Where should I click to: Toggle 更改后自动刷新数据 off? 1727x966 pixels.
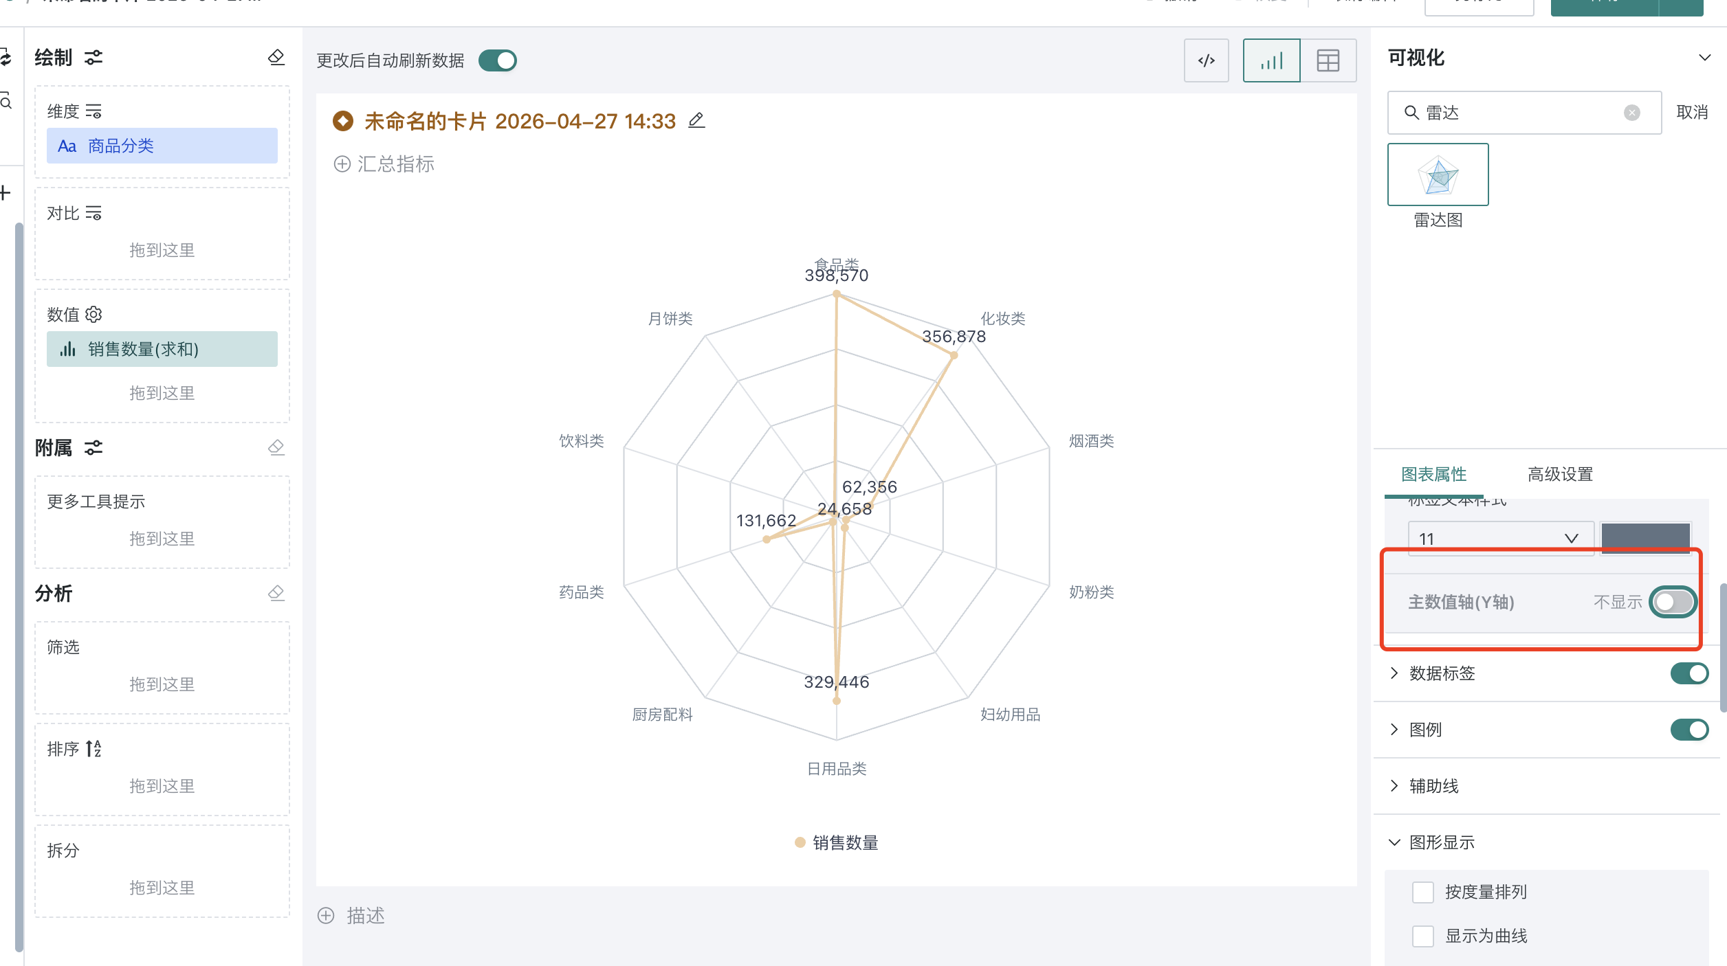pyautogui.click(x=497, y=60)
